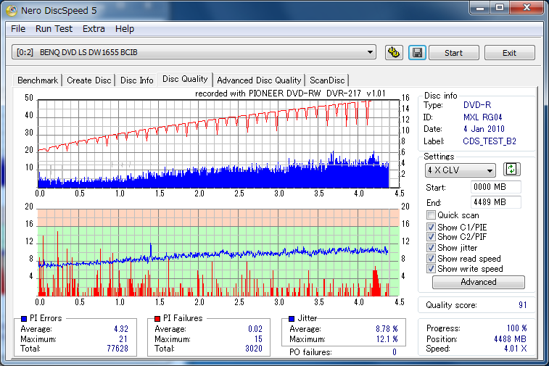Open options via the yellow tool icon
549x366 pixels.
(x=394, y=53)
